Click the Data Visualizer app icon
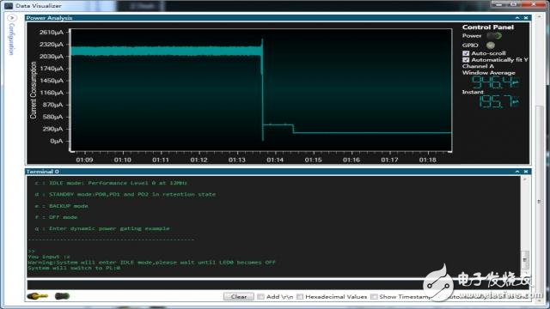 pyautogui.click(x=8, y=6)
